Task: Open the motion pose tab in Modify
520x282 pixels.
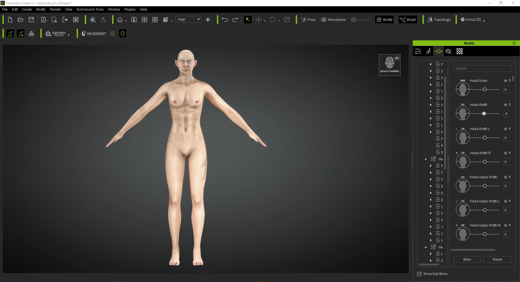Action: (x=428, y=51)
